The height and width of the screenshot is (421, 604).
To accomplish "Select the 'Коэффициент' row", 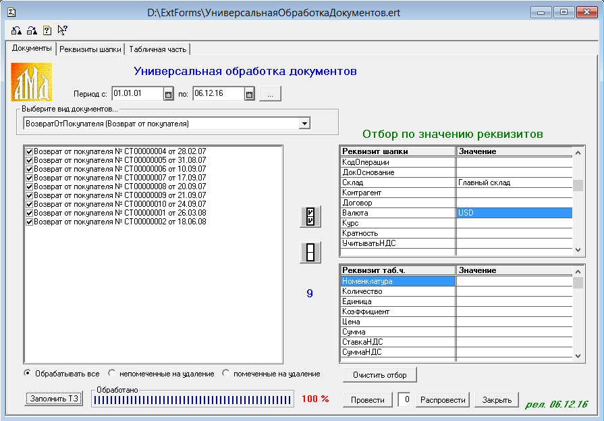I will (x=456, y=312).
